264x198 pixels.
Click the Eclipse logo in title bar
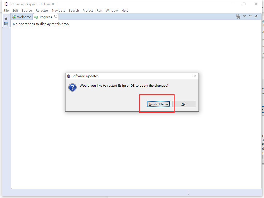click(x=6, y=4)
